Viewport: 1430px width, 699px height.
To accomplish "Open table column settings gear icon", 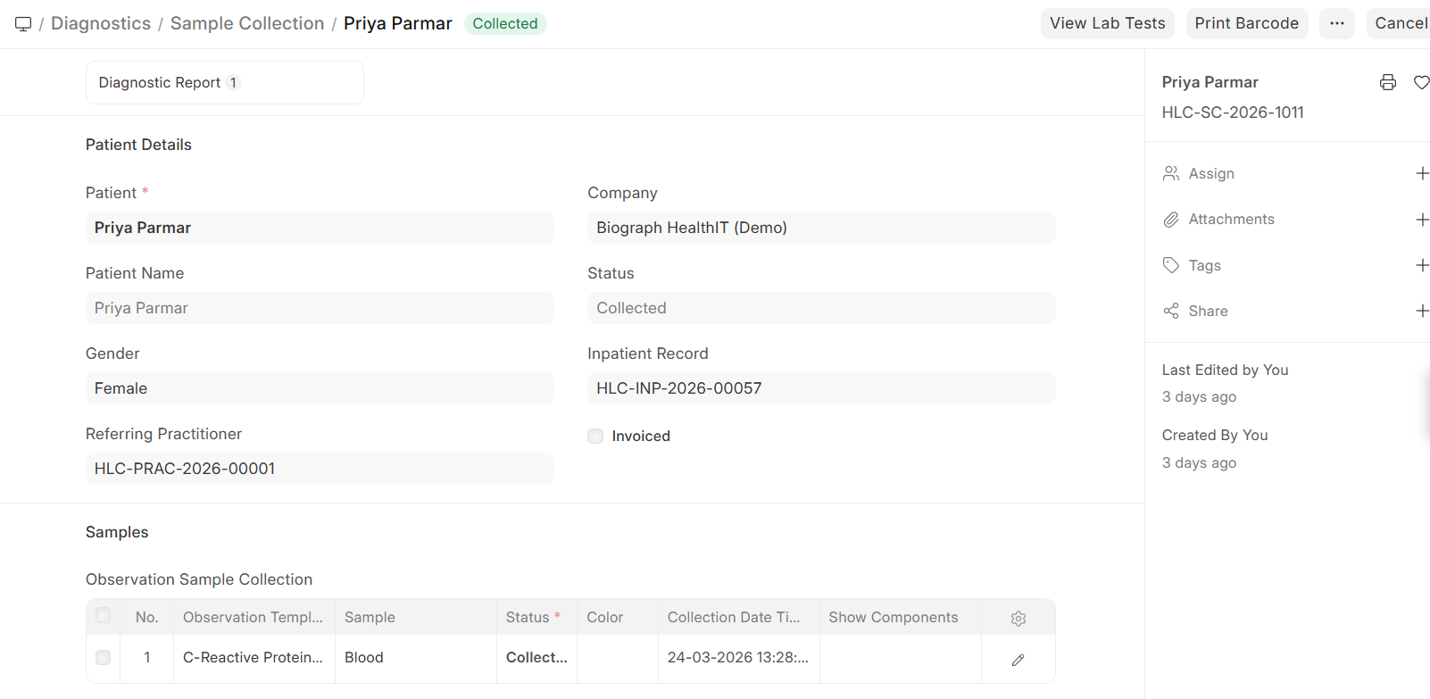I will pyautogui.click(x=1018, y=618).
